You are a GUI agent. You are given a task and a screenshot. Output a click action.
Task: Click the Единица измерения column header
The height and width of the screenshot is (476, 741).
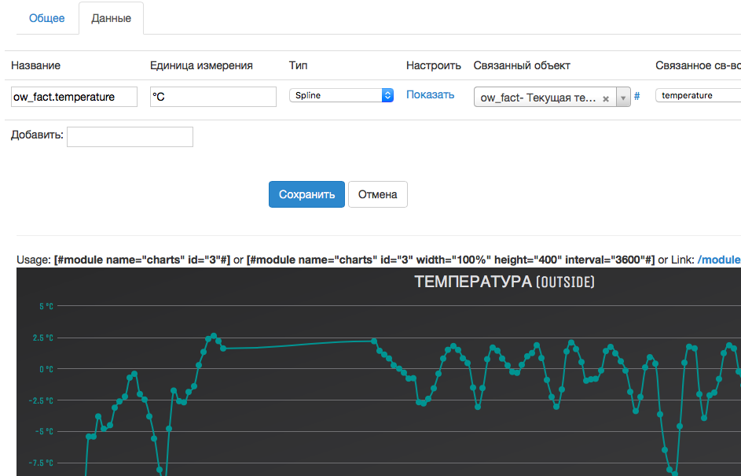click(201, 65)
